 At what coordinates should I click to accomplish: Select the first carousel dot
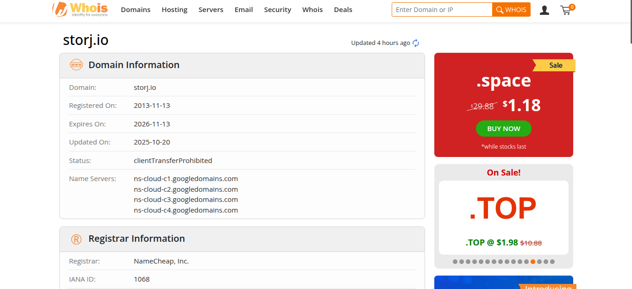[x=455, y=262]
